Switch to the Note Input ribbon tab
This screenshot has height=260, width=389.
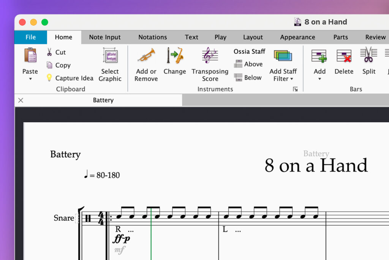click(104, 37)
